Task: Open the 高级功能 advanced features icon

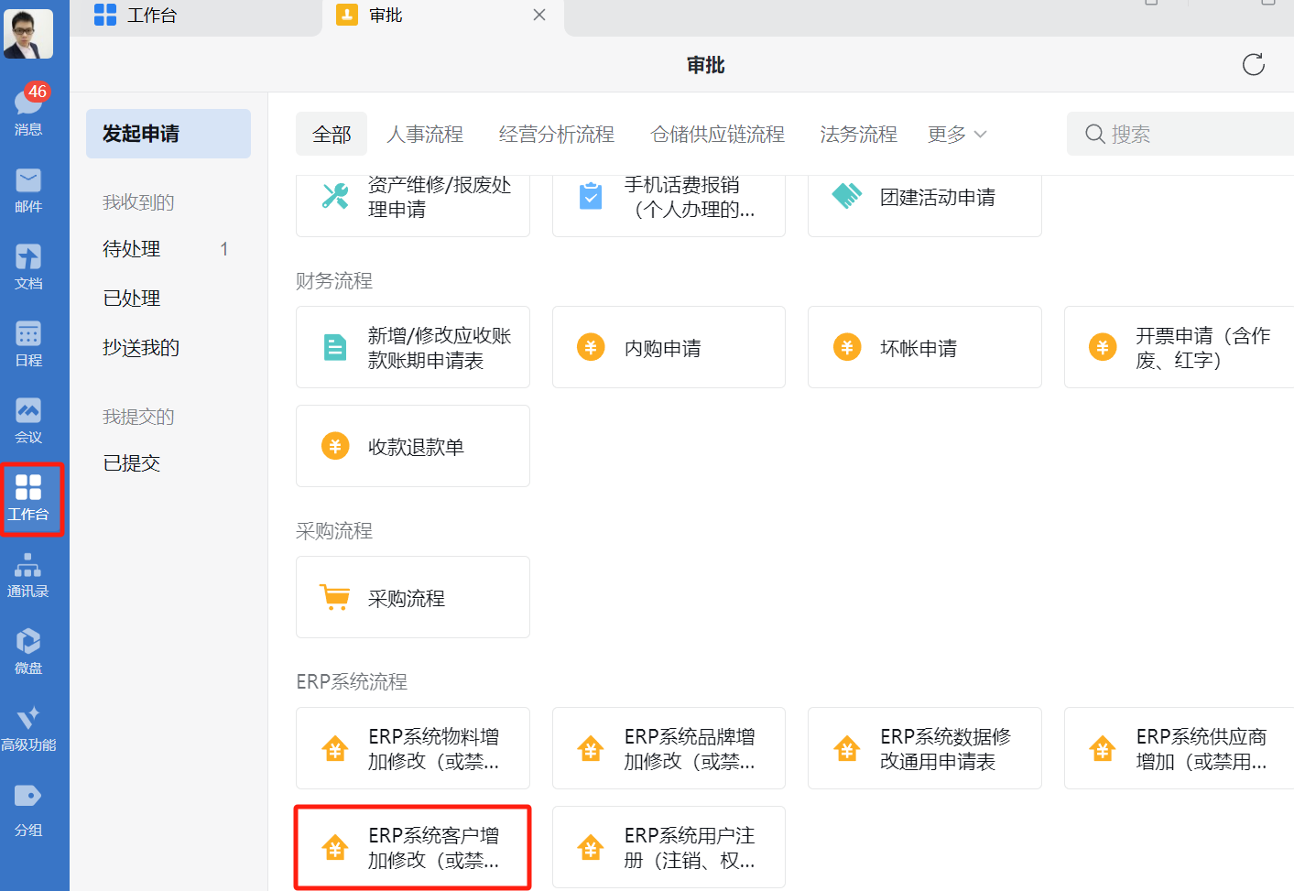Action: click(28, 728)
